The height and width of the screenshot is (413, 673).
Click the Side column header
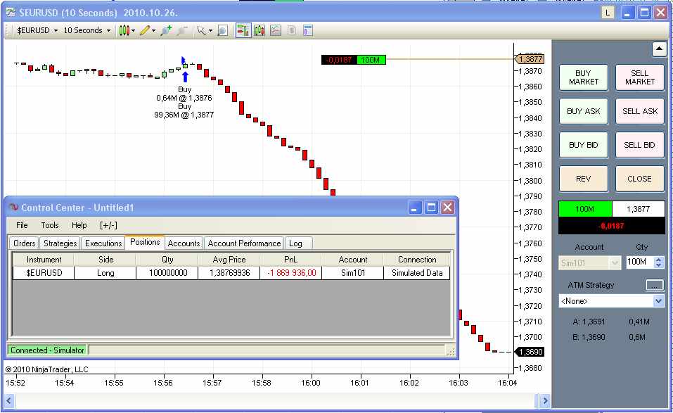(x=105, y=260)
